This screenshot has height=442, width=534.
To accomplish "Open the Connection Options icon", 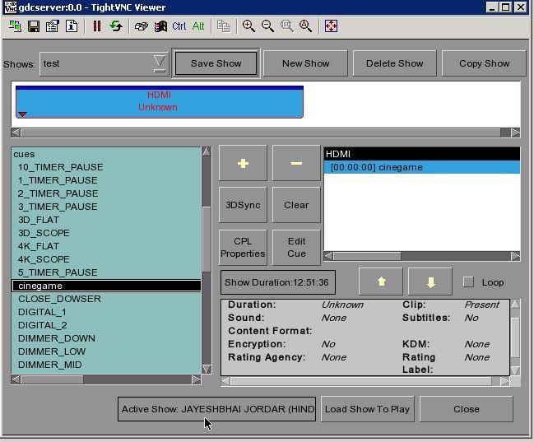I will point(53,26).
